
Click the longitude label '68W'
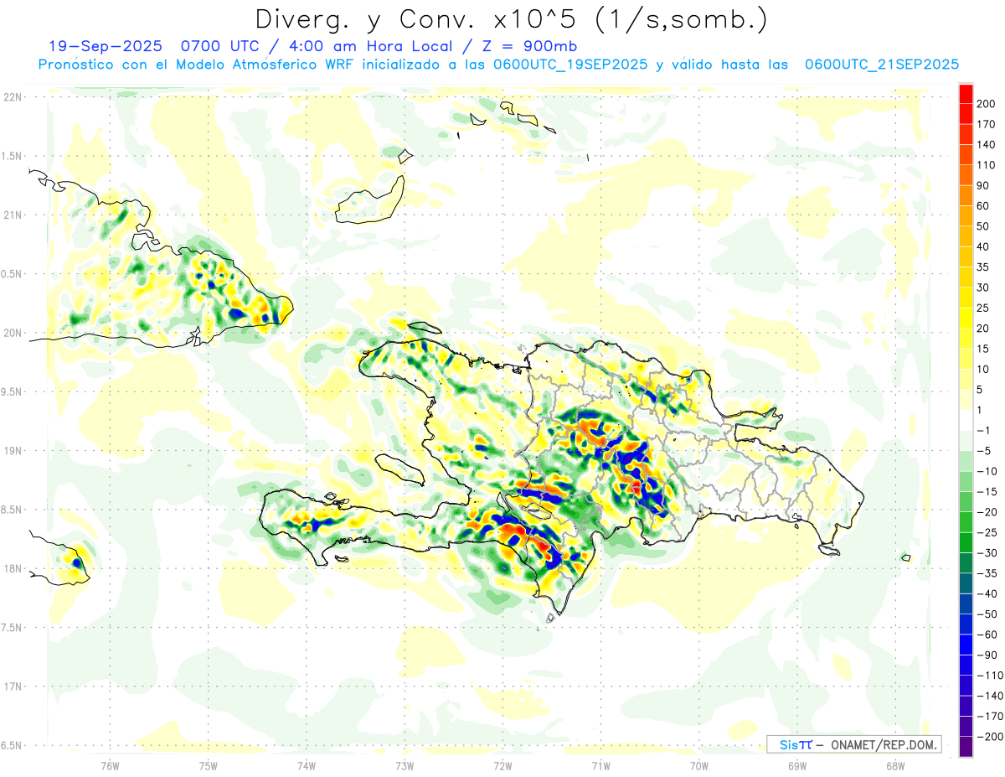894,766
